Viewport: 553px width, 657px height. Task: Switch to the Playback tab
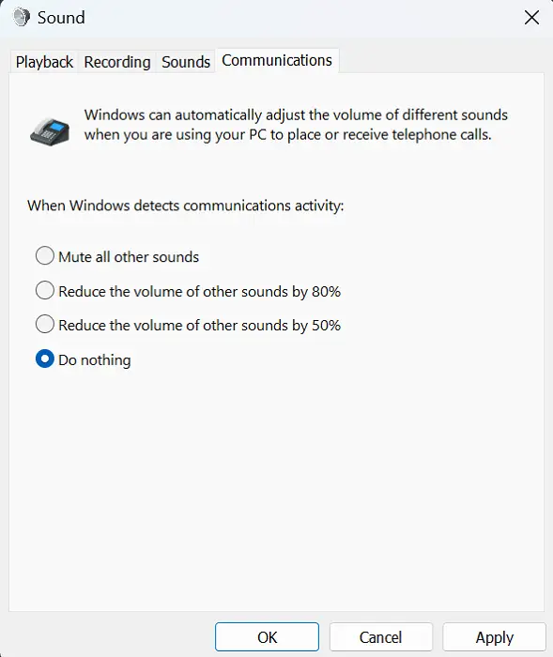tap(44, 62)
